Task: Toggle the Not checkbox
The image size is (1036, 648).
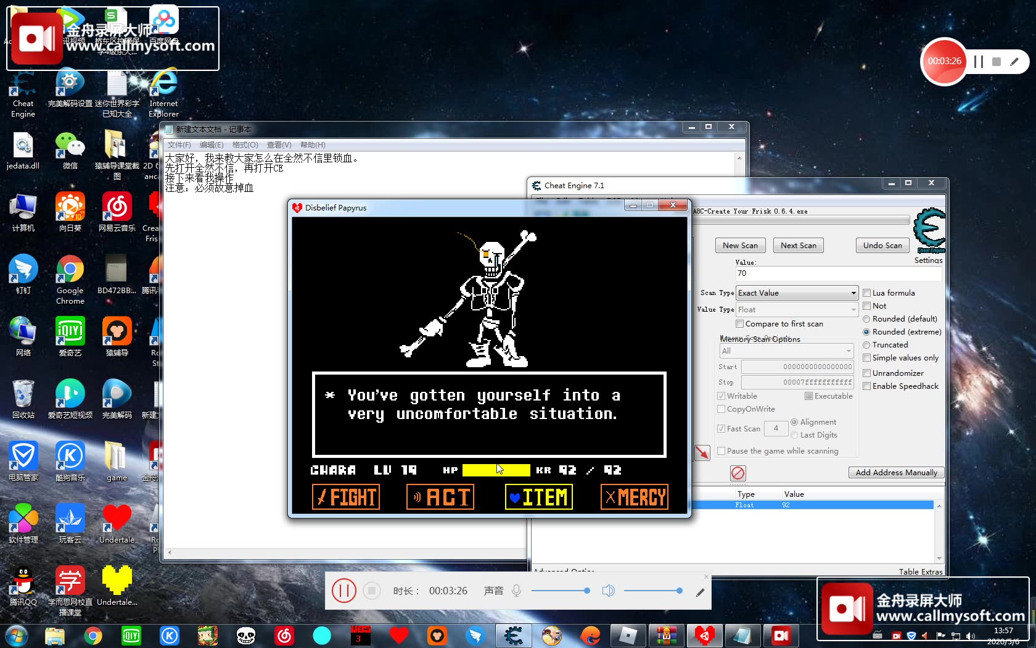Action: 866,306
